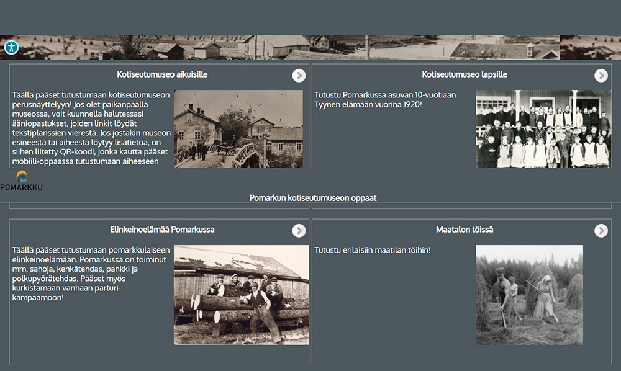This screenshot has height=371, width=621.
Task: Open the Elinkeinoelämää Pomarkussa title
Action: click(162, 230)
